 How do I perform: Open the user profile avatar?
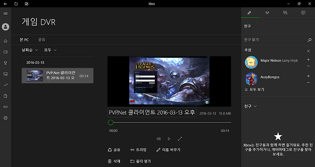pyautogui.click(x=6, y=27)
